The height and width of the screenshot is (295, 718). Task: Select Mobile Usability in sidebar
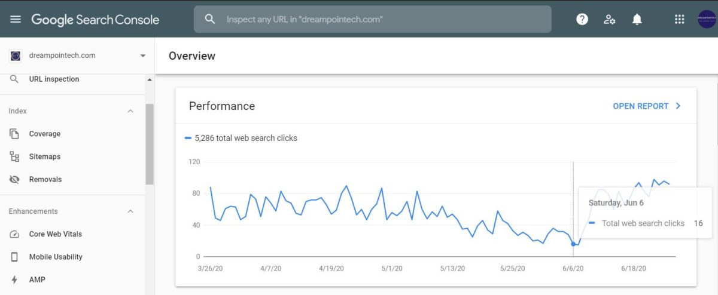(56, 257)
